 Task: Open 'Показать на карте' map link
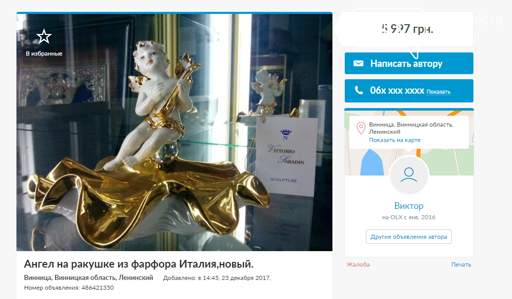395,140
